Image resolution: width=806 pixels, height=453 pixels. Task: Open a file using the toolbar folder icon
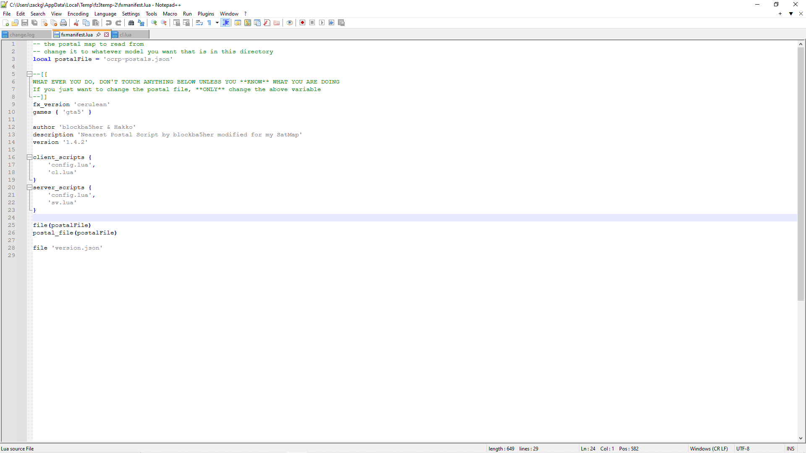click(x=15, y=23)
